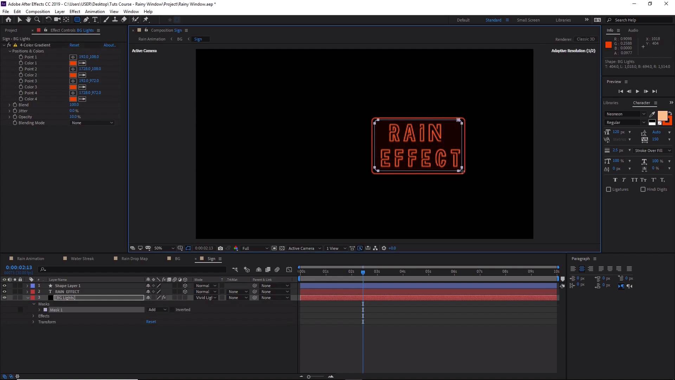The image size is (675, 380).
Task: Click Point 1 crosshair position picker
Action: click(73, 57)
